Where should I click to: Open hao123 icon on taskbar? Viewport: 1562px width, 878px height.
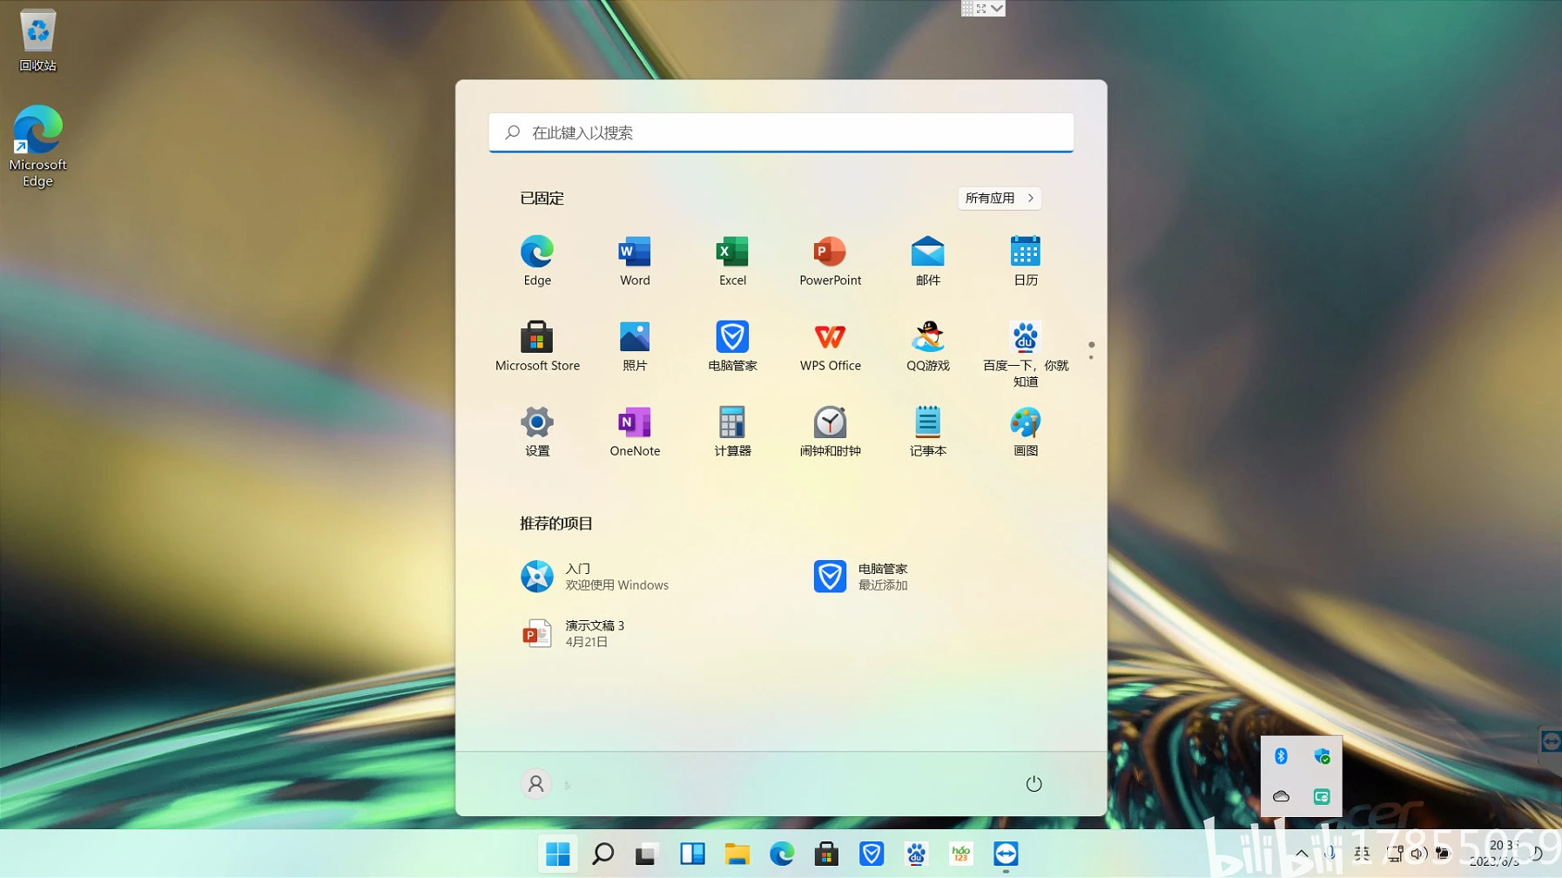click(960, 854)
